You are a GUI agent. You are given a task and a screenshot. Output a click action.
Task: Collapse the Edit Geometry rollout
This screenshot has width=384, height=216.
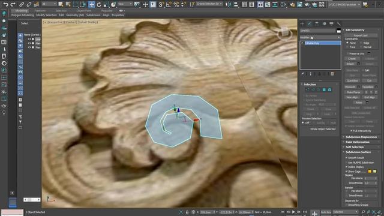click(x=355, y=30)
